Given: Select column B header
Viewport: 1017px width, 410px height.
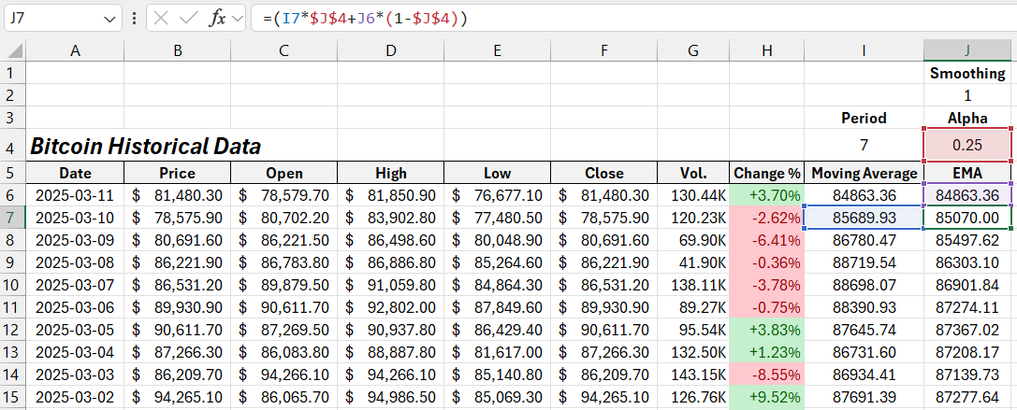Looking at the screenshot, I should pyautogui.click(x=177, y=50).
